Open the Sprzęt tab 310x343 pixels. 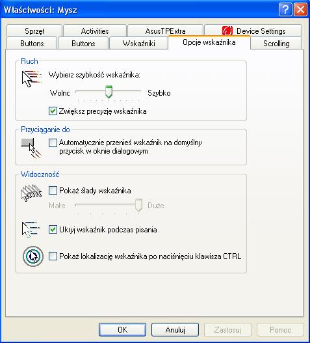(34, 31)
